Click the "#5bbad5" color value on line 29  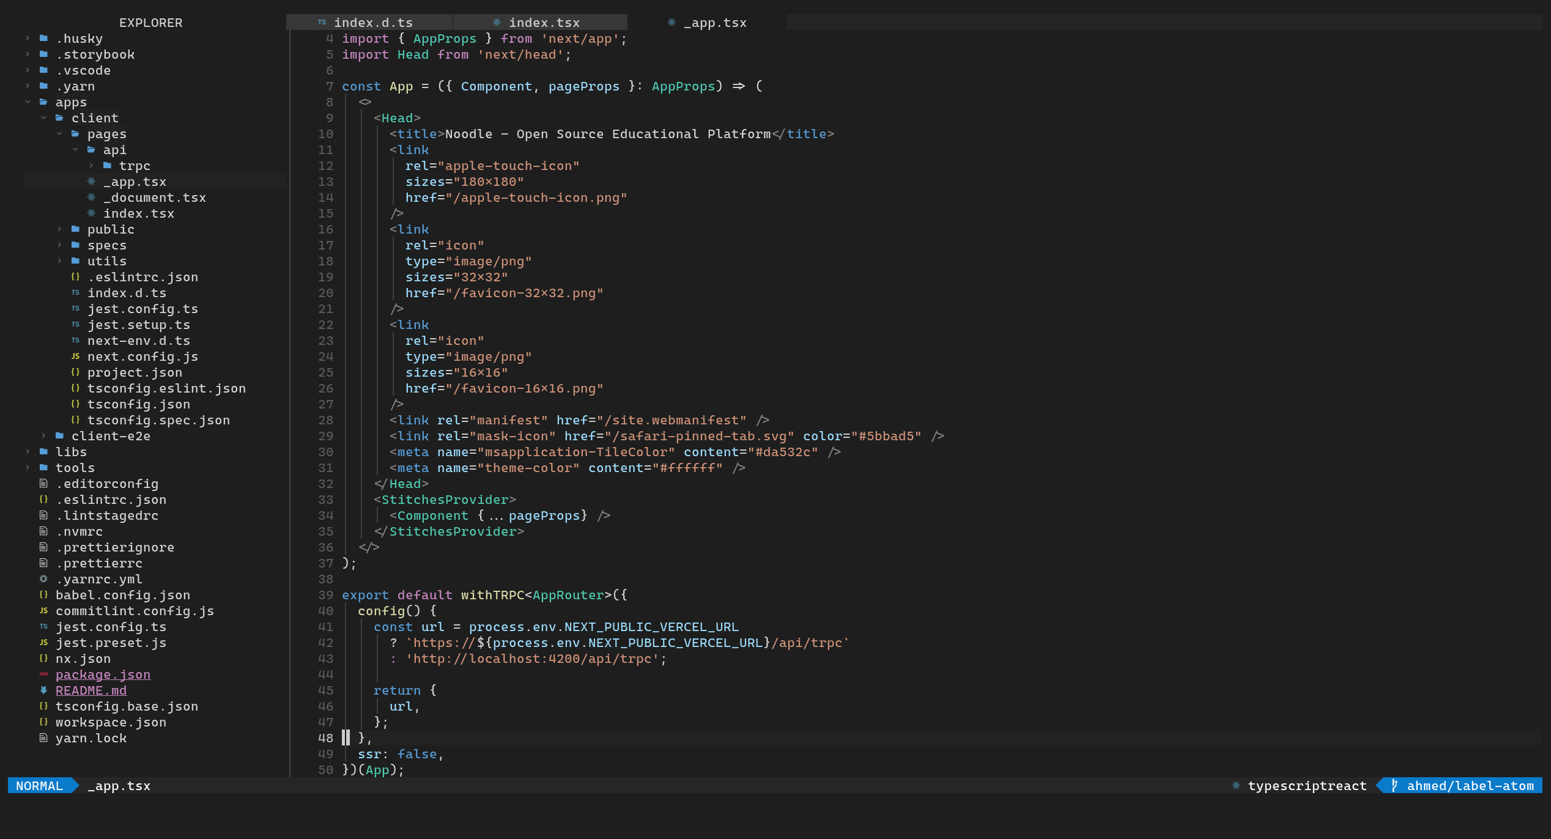tap(886, 436)
